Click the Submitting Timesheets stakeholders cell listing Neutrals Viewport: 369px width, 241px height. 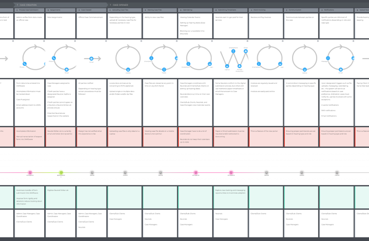tap(231, 222)
